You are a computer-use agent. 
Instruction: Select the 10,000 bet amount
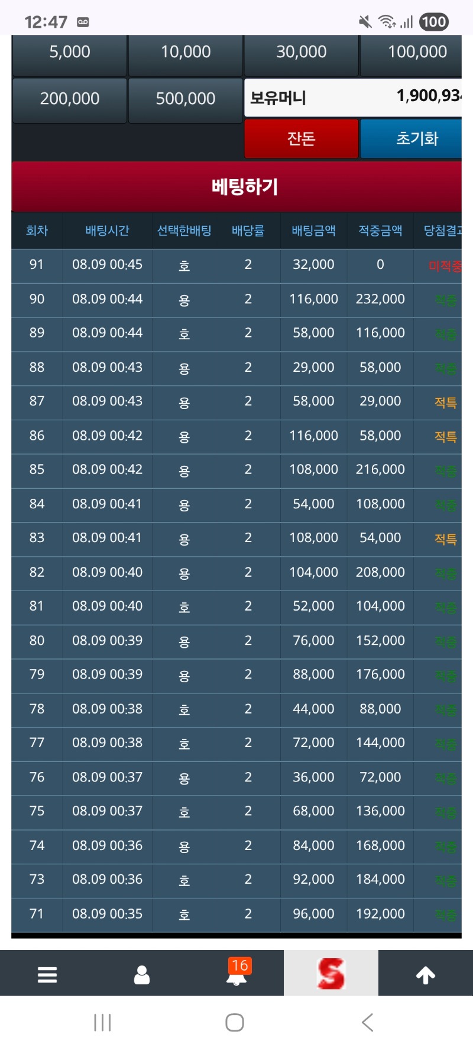[186, 53]
